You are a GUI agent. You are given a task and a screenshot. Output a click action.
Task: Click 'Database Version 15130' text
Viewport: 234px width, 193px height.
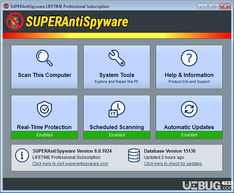[x=170, y=151]
